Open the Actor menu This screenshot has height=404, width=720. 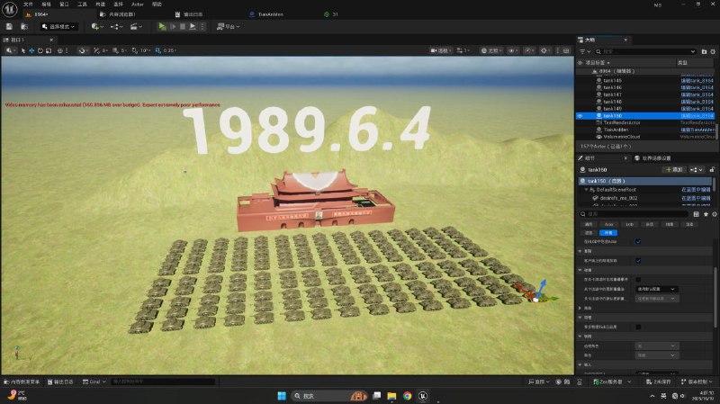[x=138, y=4]
